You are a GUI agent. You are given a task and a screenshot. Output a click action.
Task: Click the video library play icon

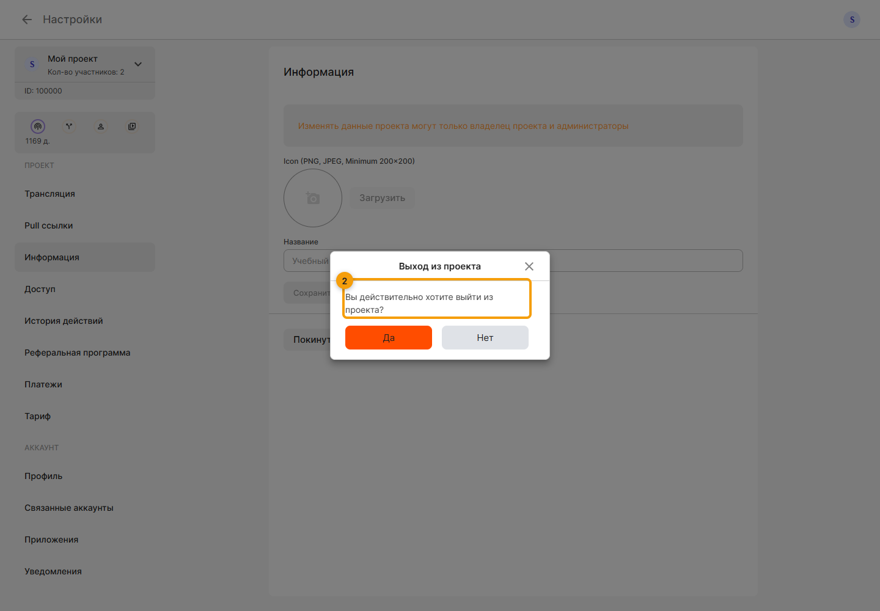pos(132,126)
